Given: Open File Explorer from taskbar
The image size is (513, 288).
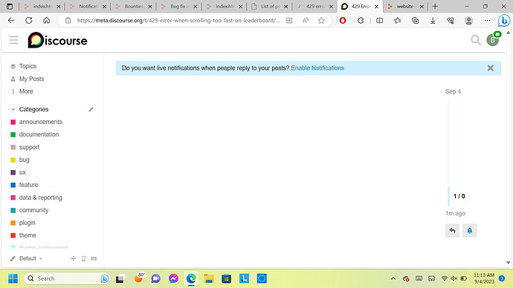Looking at the screenshot, I should click(x=209, y=278).
